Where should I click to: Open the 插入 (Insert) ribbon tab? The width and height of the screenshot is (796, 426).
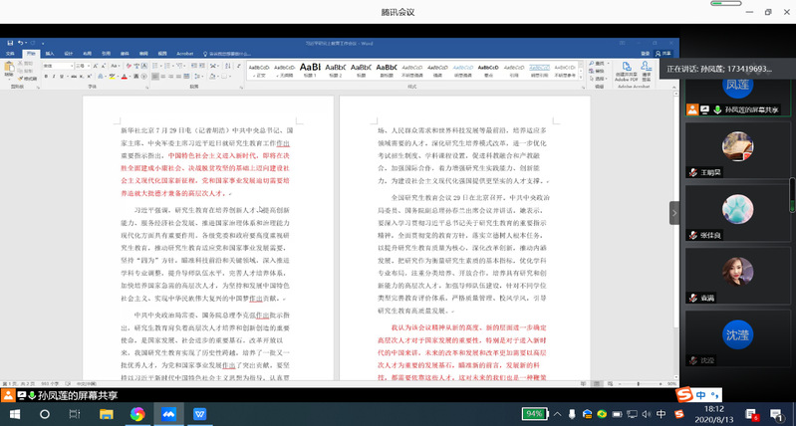(x=51, y=52)
